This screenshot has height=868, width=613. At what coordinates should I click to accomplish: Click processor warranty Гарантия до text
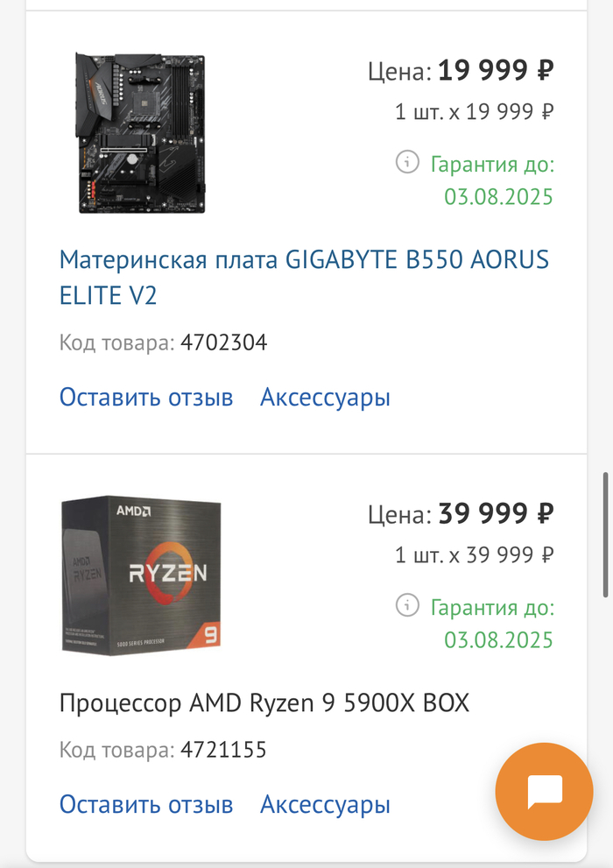pyautogui.click(x=492, y=608)
